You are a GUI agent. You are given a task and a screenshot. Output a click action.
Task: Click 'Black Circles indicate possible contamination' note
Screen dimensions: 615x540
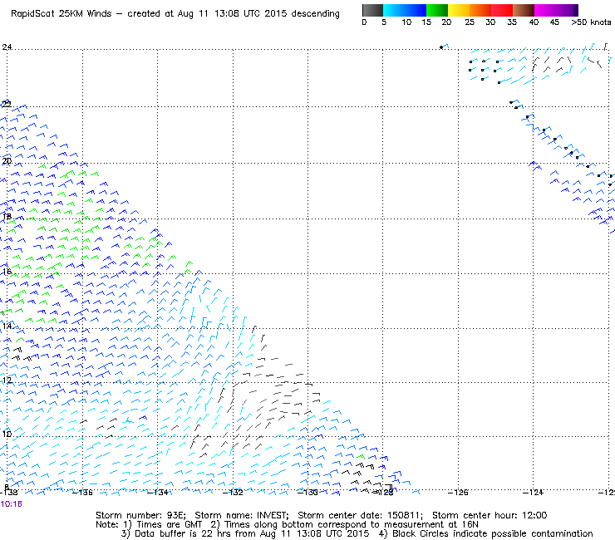point(493,533)
